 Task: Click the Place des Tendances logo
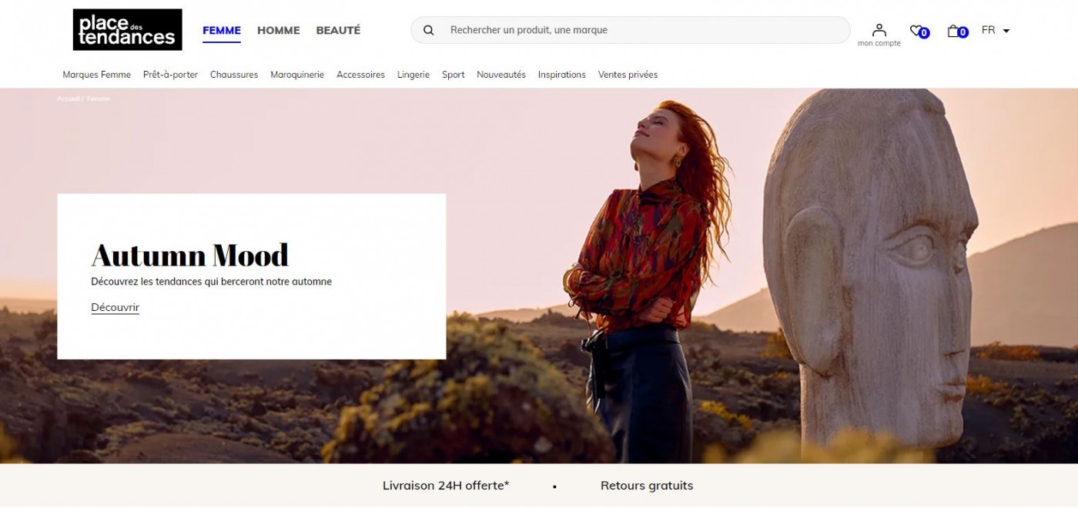pos(127,30)
